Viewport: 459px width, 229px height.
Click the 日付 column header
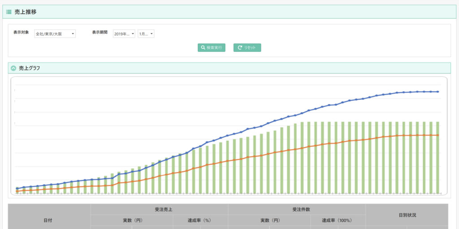tap(49, 220)
